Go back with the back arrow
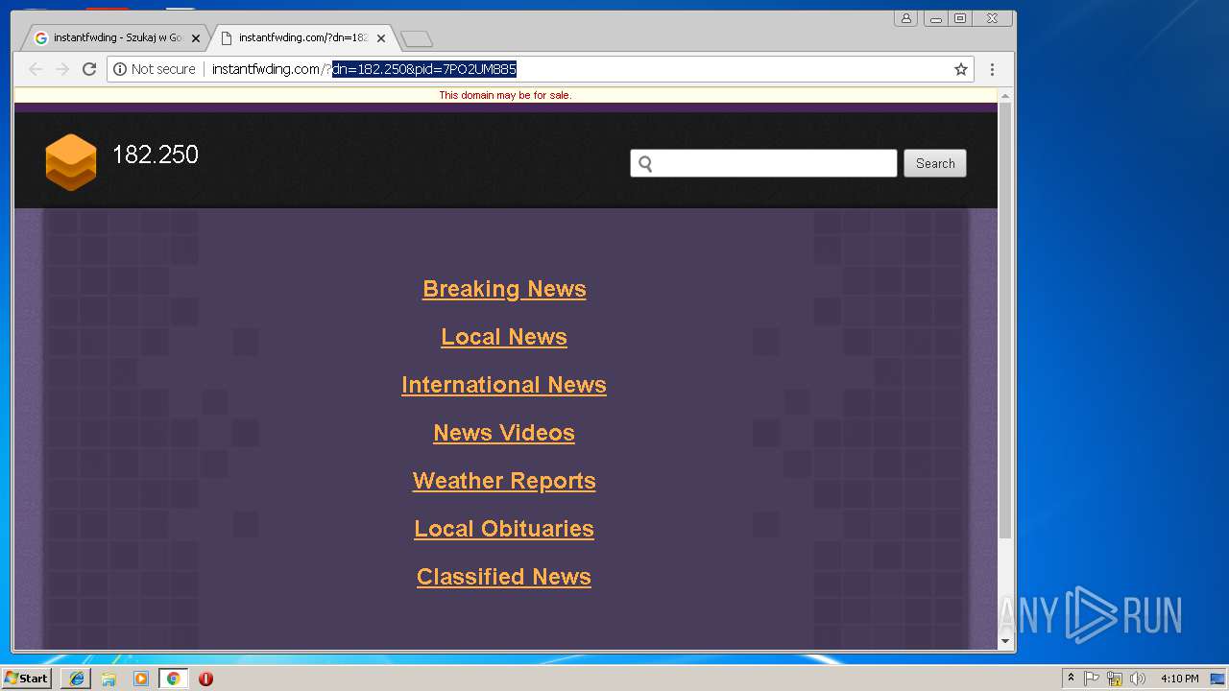 (x=36, y=69)
